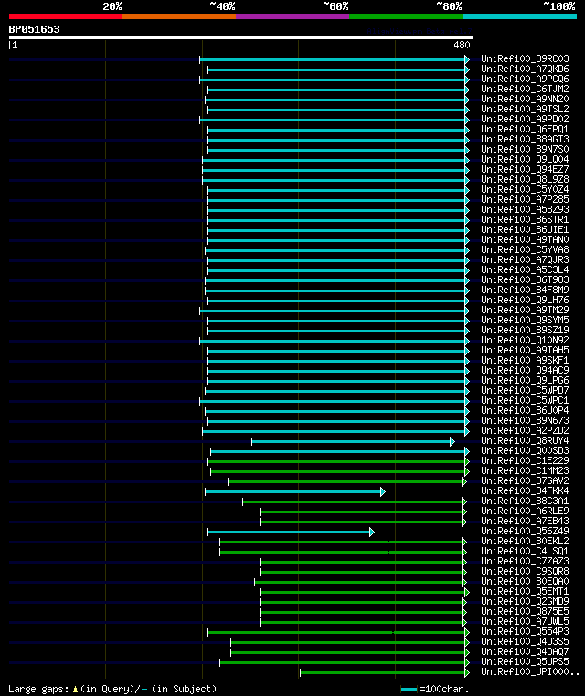
Task: Select the green alignment bar for UniRef100_C1E229
Action: click(x=338, y=461)
